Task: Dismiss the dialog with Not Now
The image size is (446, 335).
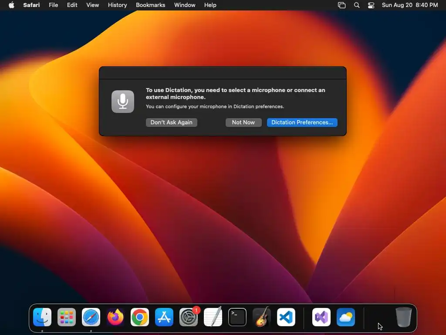Action: coord(243,123)
